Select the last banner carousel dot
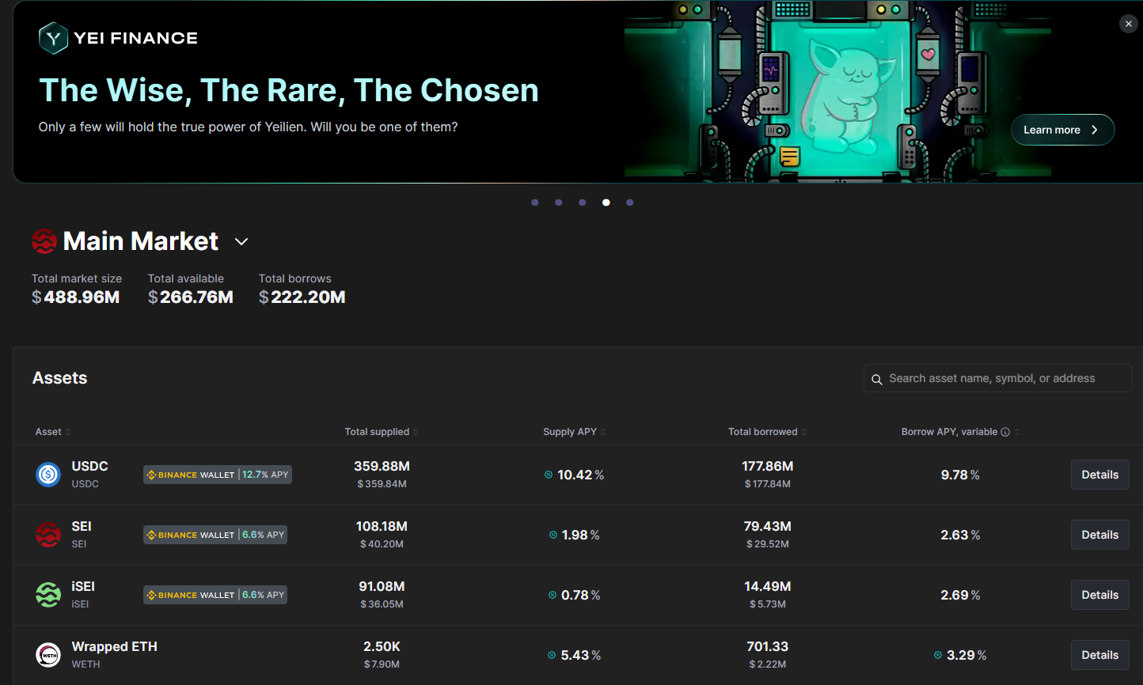 tap(629, 202)
